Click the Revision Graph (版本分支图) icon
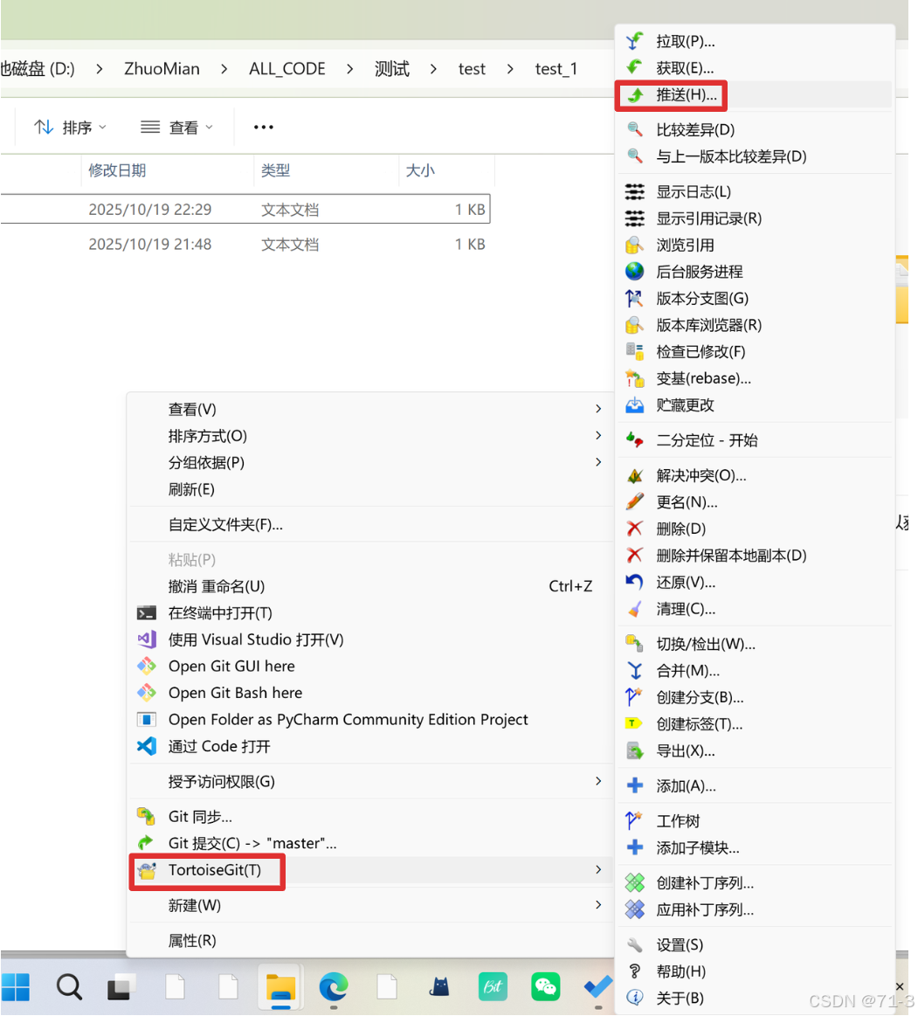Viewport: 918px width, 1016px height. 634,298
